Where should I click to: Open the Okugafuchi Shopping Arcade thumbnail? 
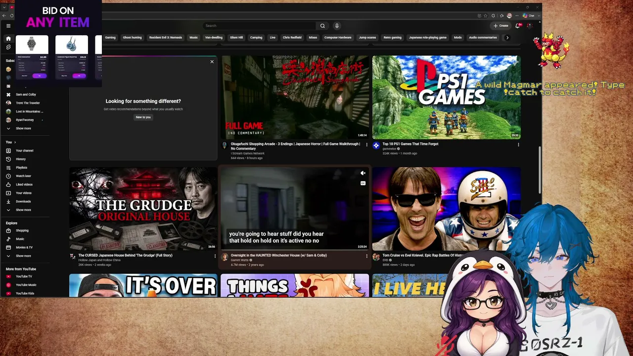tap(295, 97)
